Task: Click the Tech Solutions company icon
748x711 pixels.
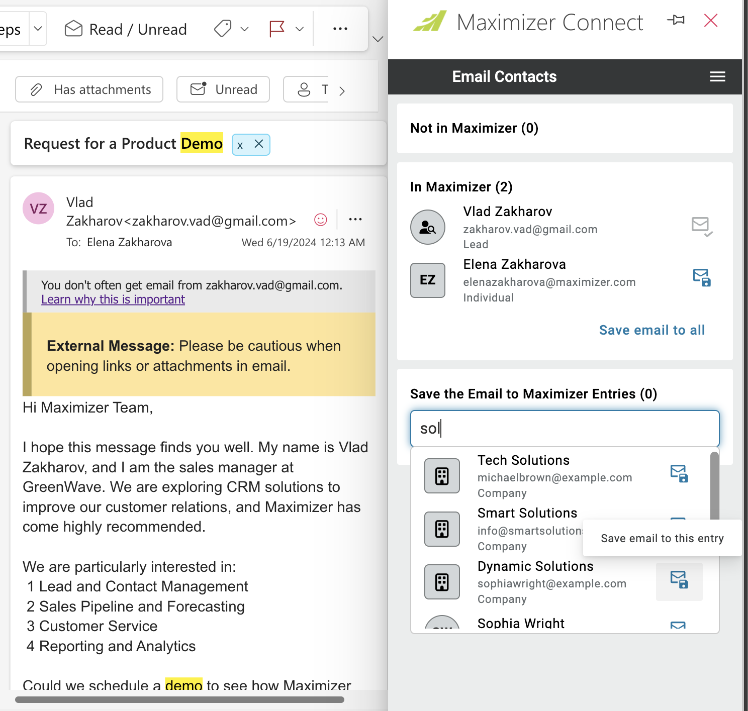Action: point(442,476)
